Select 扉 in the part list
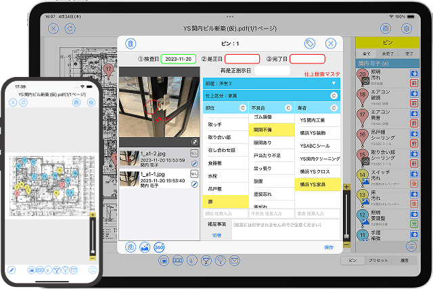The image size is (433, 289). coord(225,201)
